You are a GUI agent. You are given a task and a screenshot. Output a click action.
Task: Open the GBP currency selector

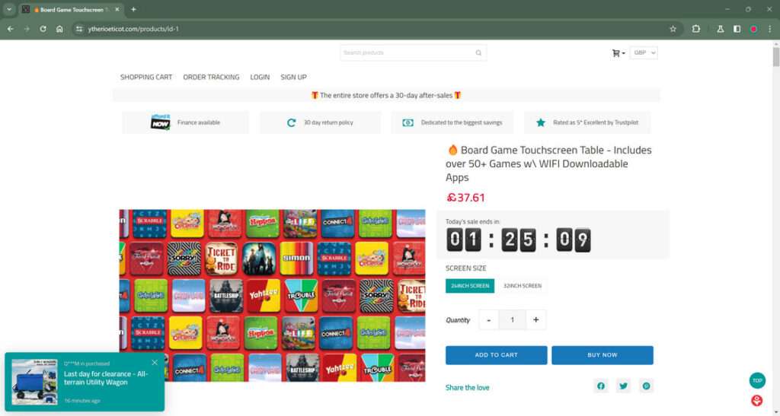[644, 52]
